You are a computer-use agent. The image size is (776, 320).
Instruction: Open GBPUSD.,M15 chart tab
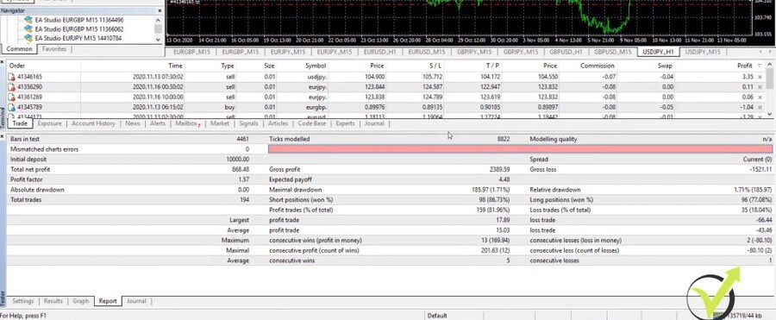coord(612,52)
